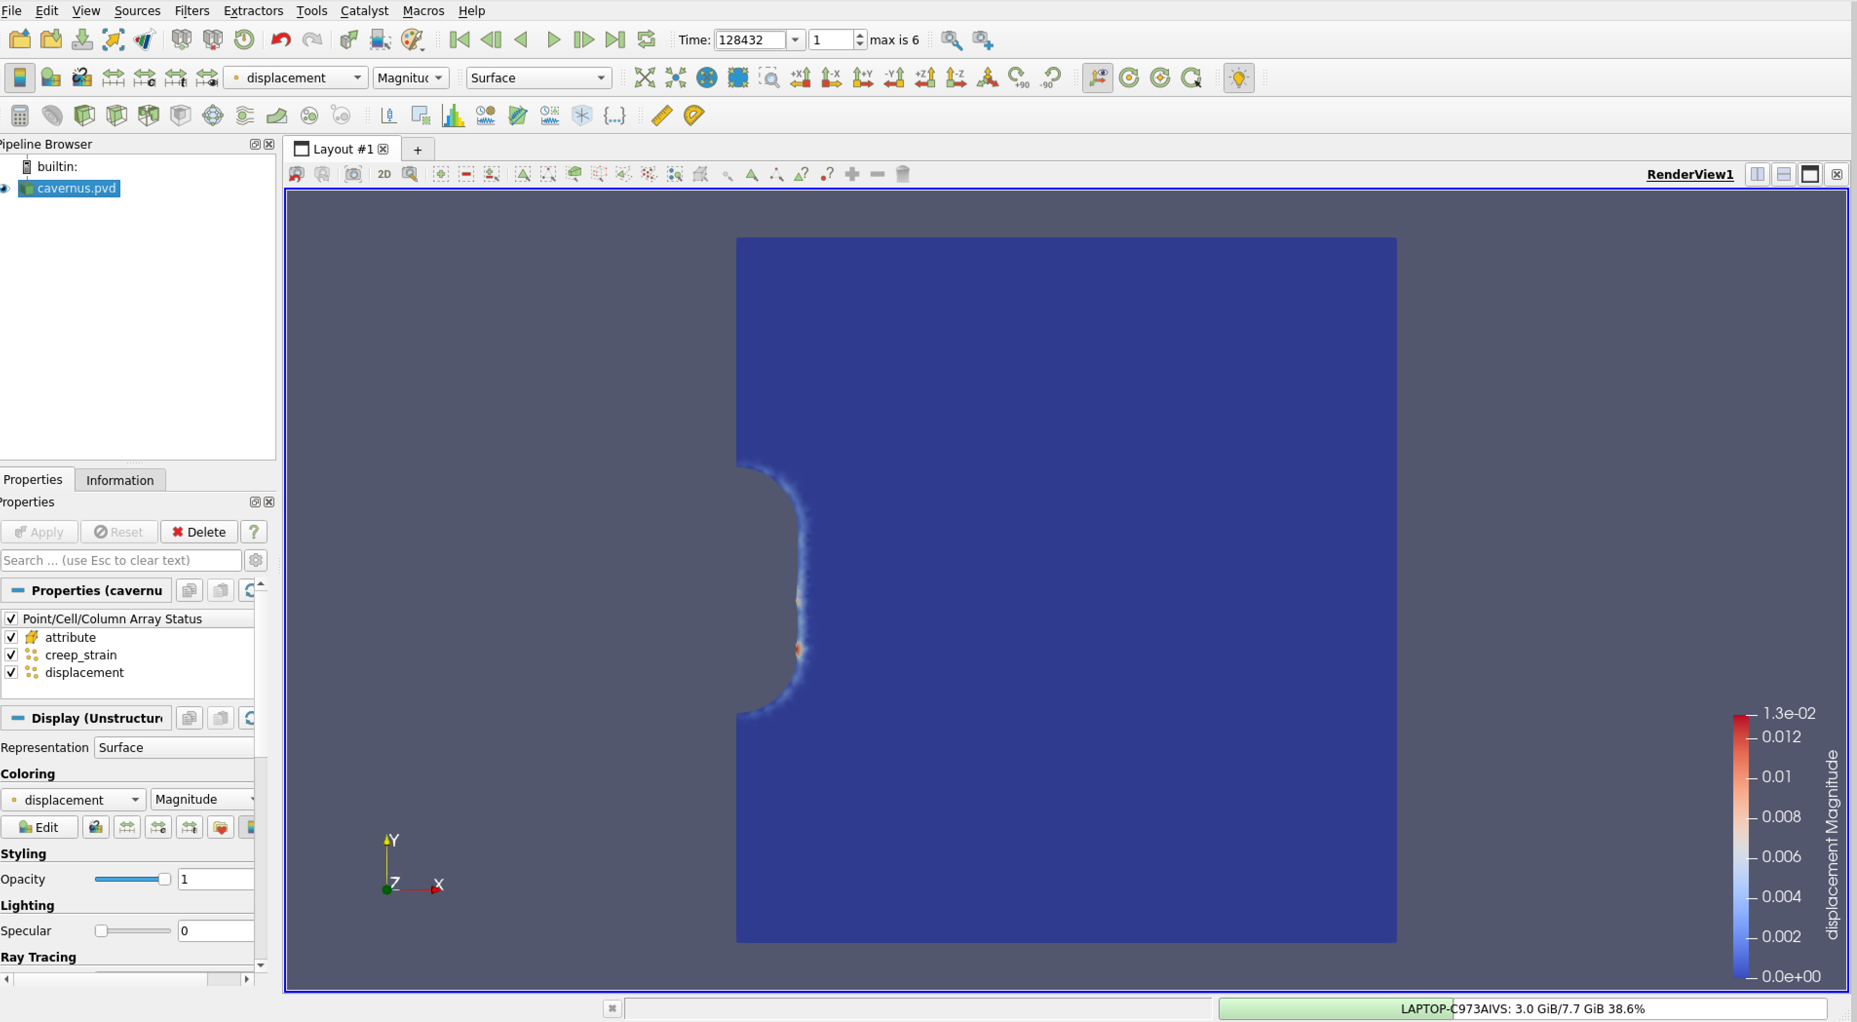Go to the first frame
This screenshot has height=1022, width=1857.
[x=459, y=39]
